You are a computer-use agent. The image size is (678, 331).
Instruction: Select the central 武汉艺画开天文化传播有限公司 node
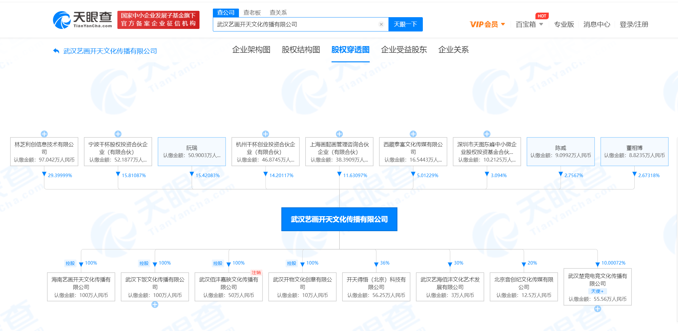click(339, 219)
